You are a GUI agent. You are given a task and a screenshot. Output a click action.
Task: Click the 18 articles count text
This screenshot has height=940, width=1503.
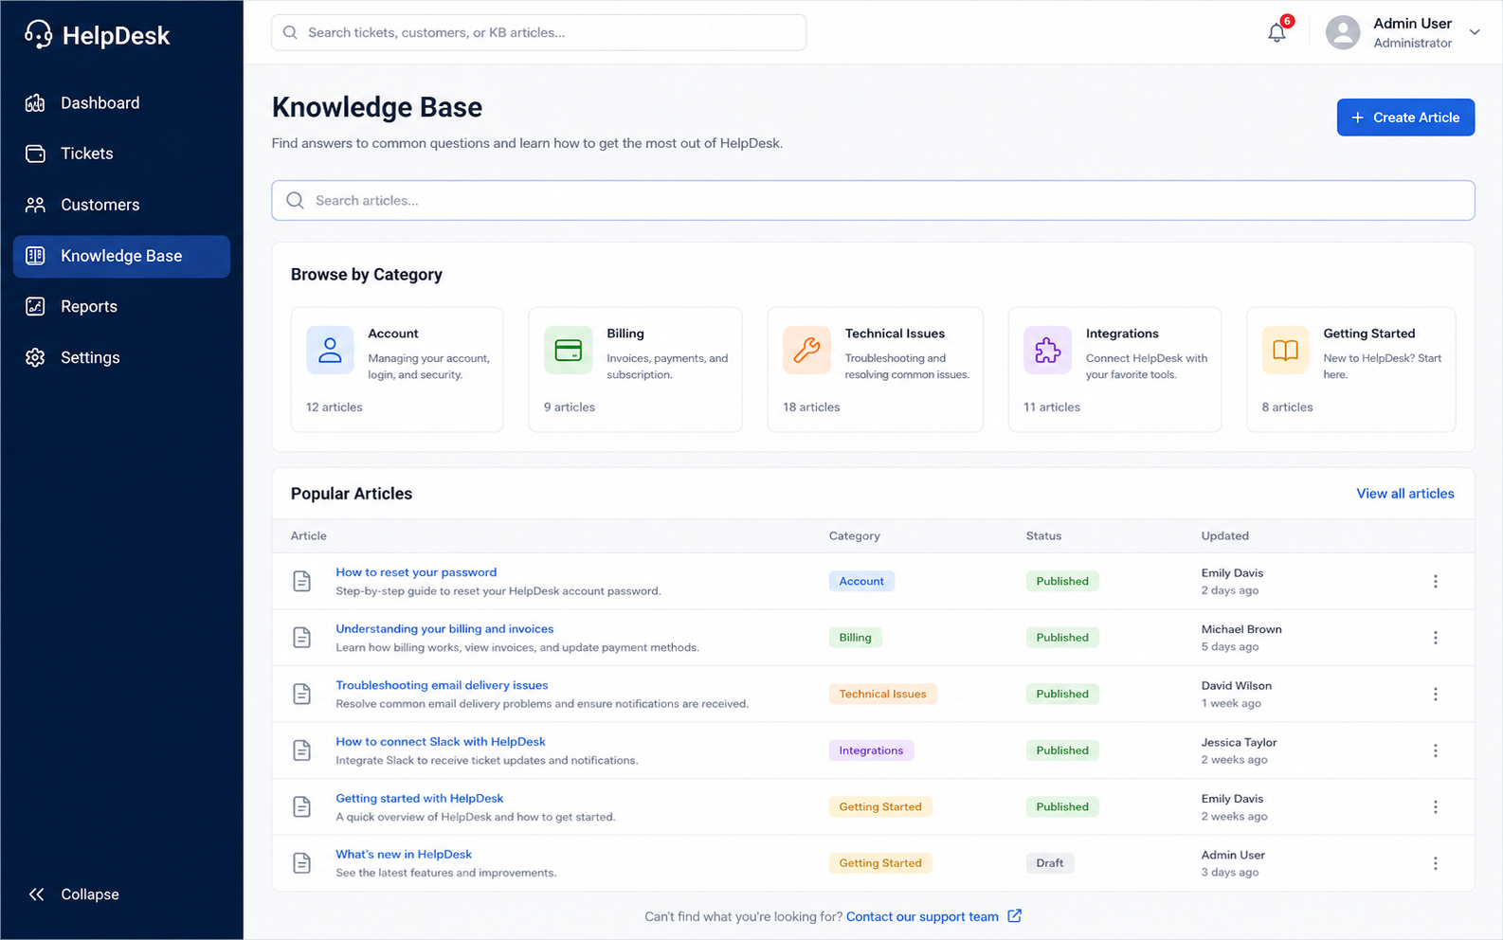point(811,407)
